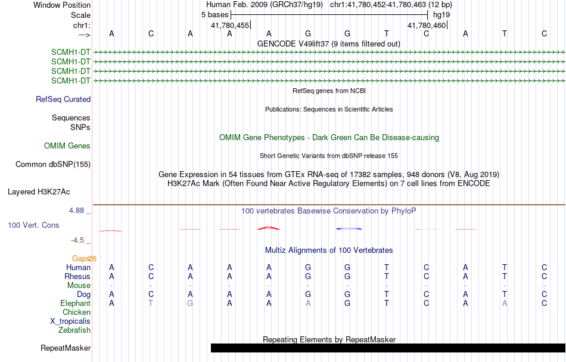This screenshot has height=362, width=566.
Task: Click the Dog species label
Action: point(83,295)
